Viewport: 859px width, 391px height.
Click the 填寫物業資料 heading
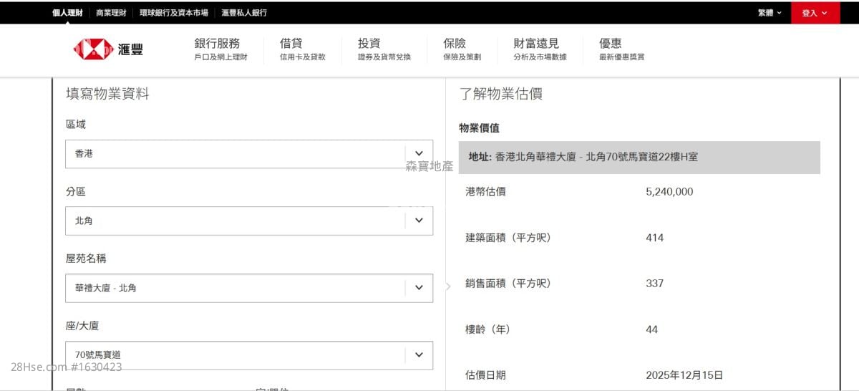pyautogui.click(x=107, y=94)
